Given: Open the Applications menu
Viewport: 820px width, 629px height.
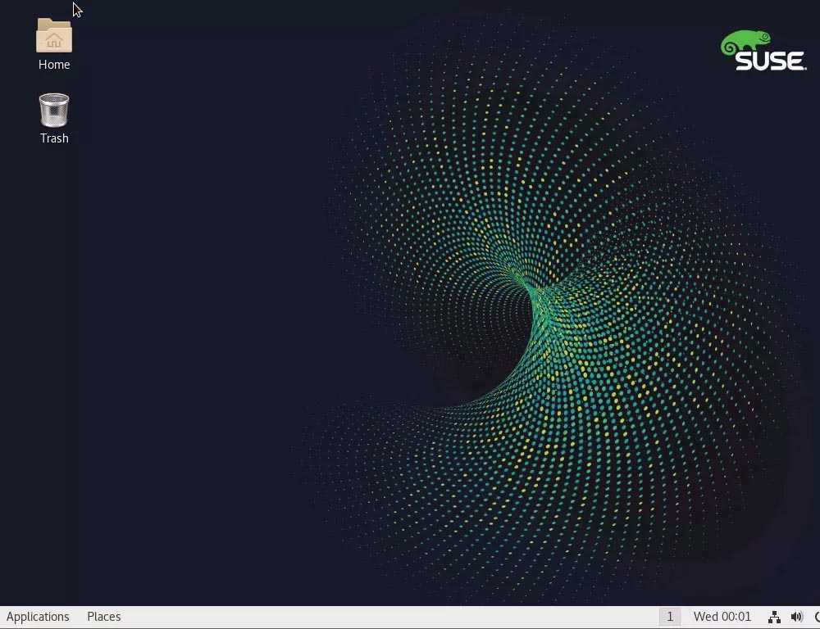Looking at the screenshot, I should click(38, 617).
